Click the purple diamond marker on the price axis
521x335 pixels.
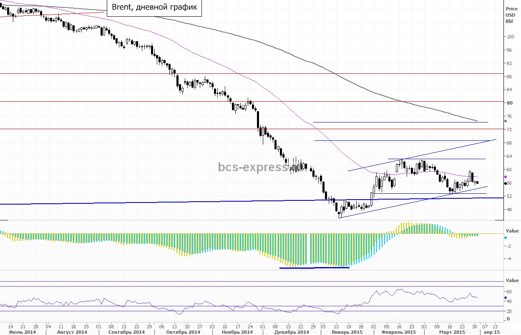[506, 177]
